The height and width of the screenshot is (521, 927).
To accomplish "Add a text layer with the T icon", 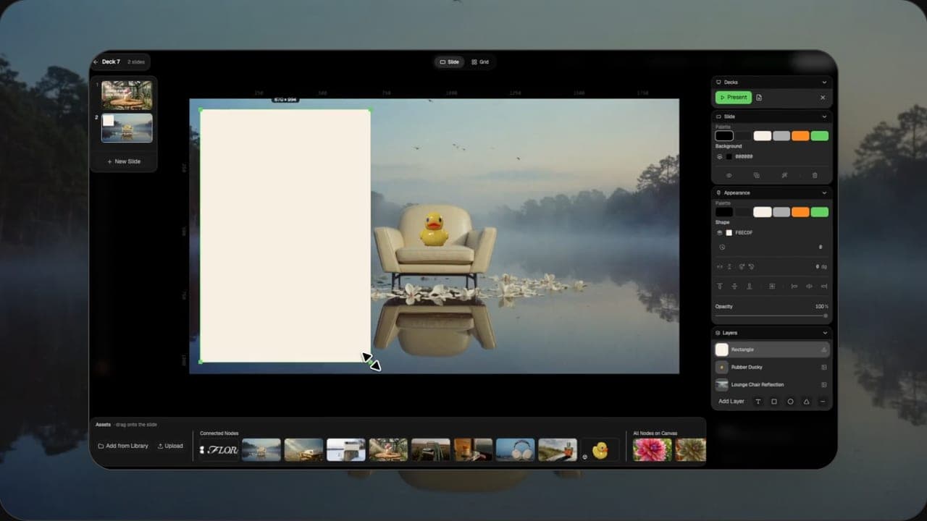I will 758,402.
